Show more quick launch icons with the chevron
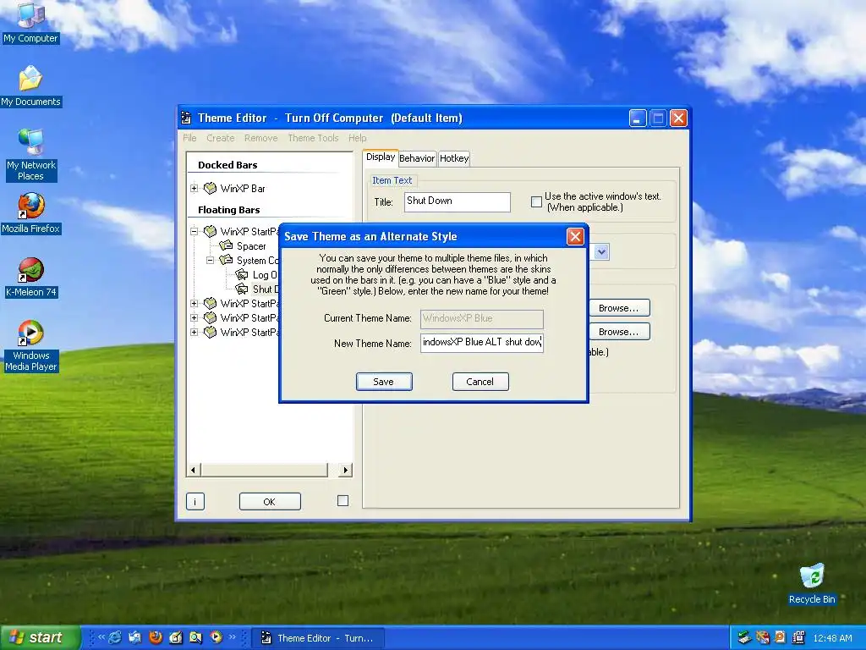This screenshot has width=866, height=650. click(x=232, y=636)
